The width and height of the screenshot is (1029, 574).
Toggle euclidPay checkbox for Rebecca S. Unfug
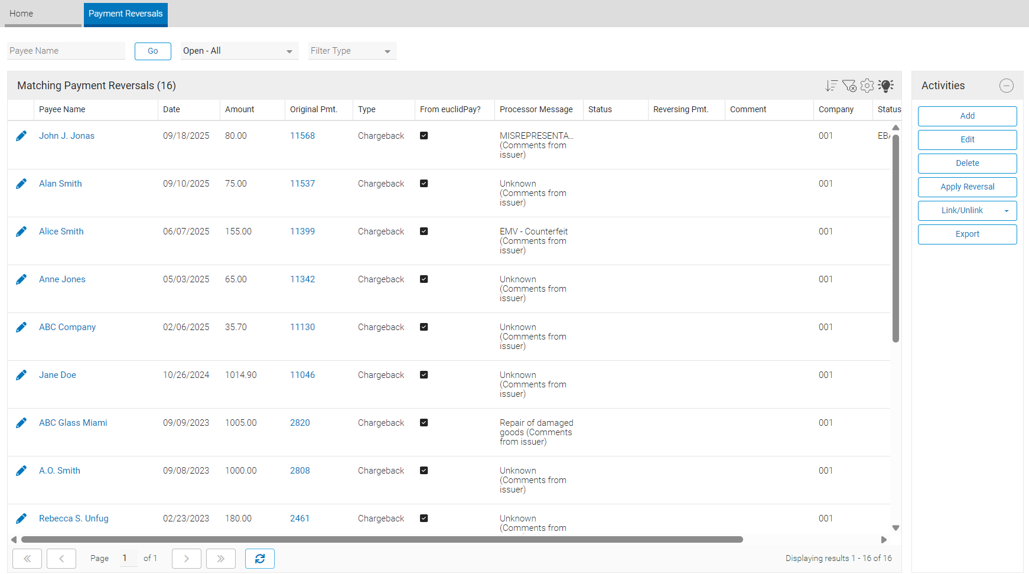point(424,518)
